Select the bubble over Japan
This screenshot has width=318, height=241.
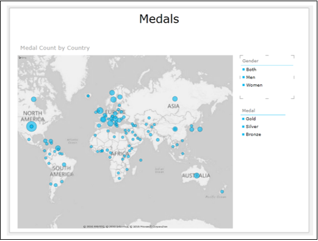tap(200, 129)
